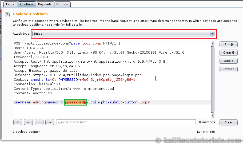This screenshot has width=243, height=145.
Task: Click the Clear search button
Action: coord(228,122)
